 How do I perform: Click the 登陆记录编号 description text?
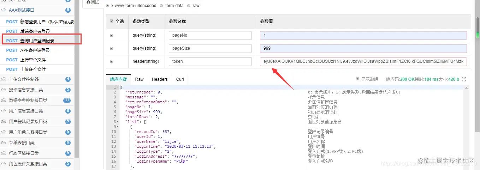tap(320, 132)
